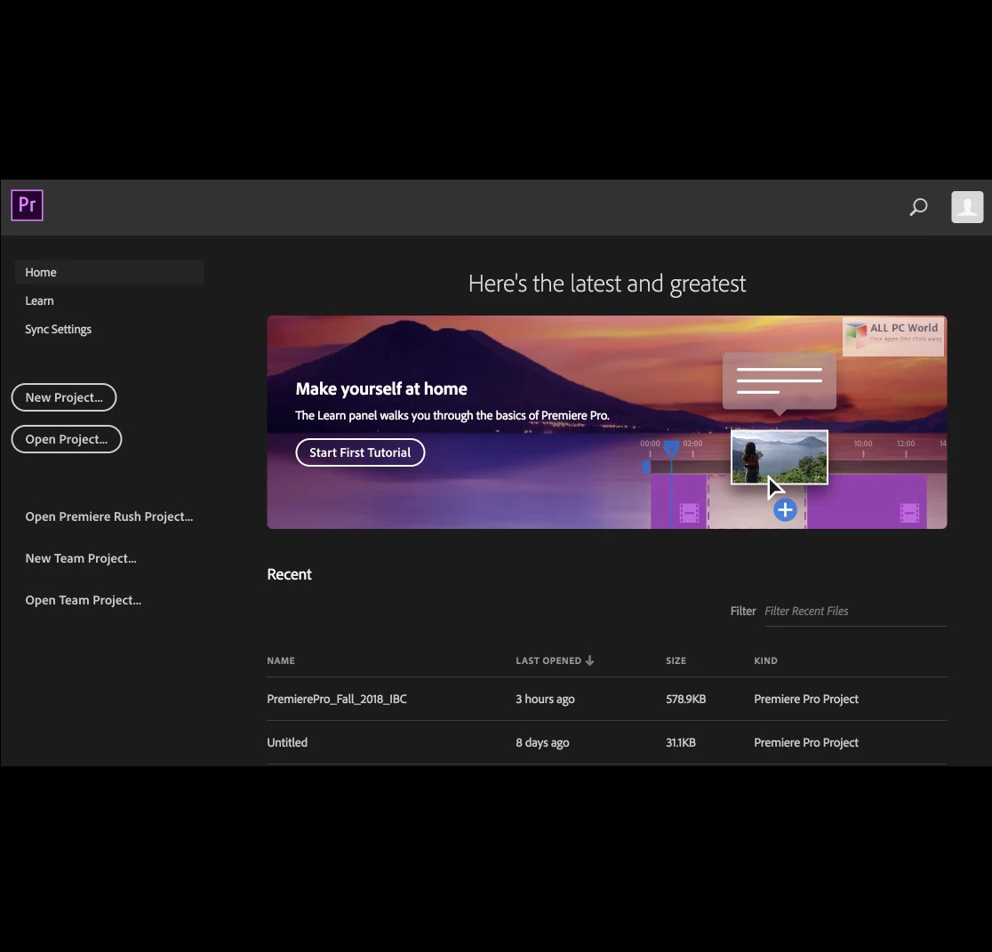
Task: Start the First Tutorial
Action: pos(360,452)
